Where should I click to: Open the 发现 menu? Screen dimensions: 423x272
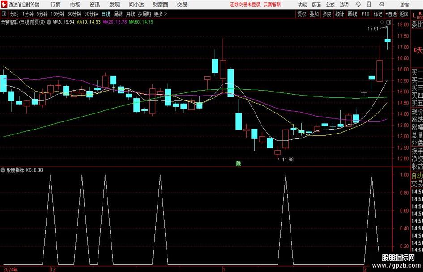pyautogui.click(x=115, y=4)
